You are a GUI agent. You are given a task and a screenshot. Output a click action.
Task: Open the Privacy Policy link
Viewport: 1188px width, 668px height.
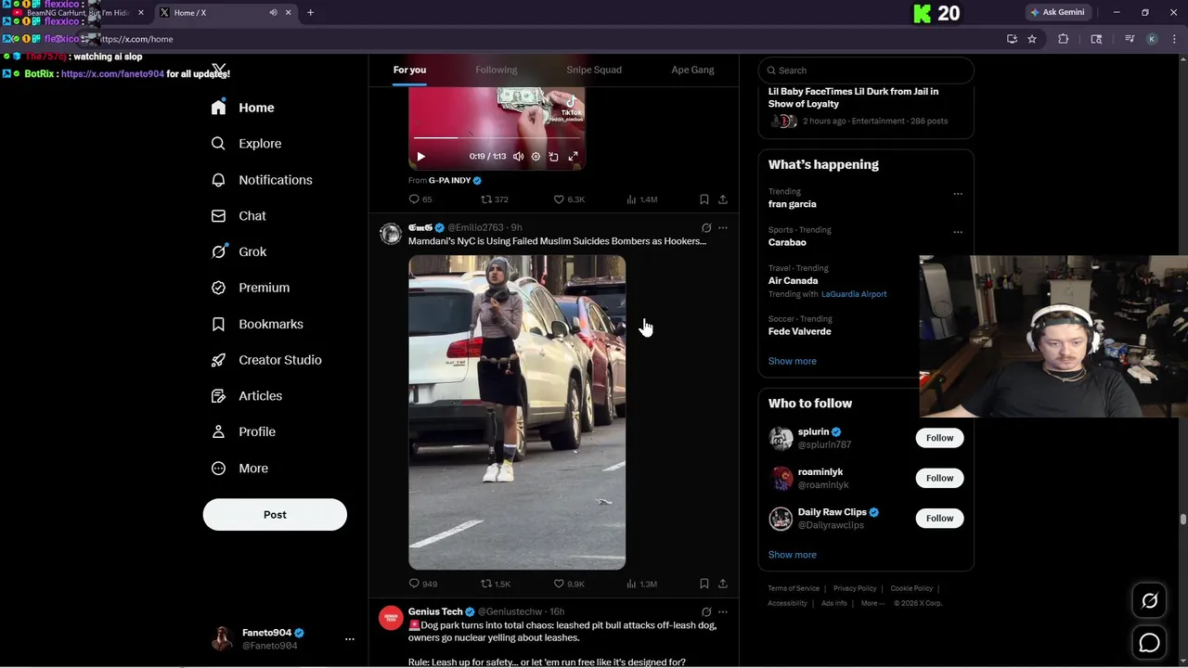pyautogui.click(x=855, y=588)
